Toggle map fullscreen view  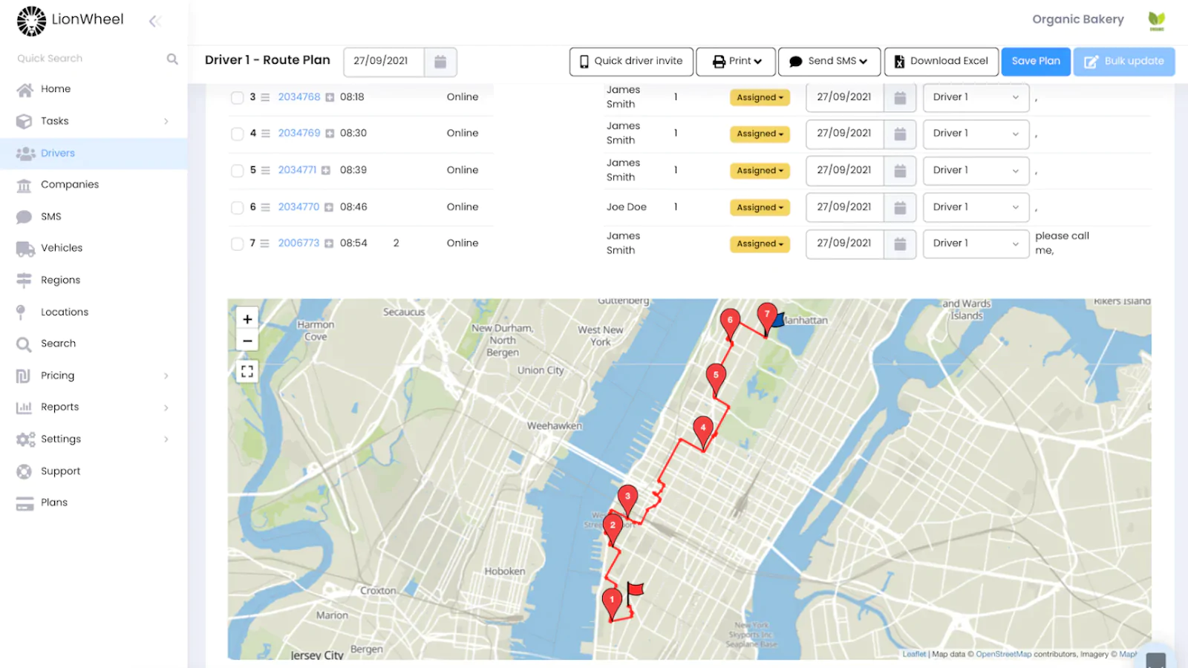tap(247, 371)
